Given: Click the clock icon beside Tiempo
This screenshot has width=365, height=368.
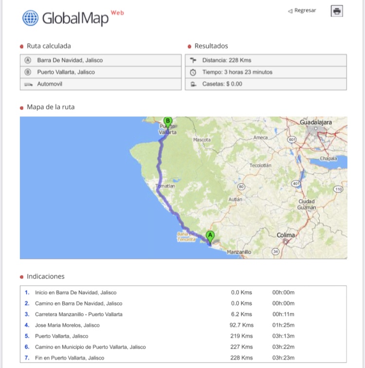Looking at the screenshot, I should (193, 72).
